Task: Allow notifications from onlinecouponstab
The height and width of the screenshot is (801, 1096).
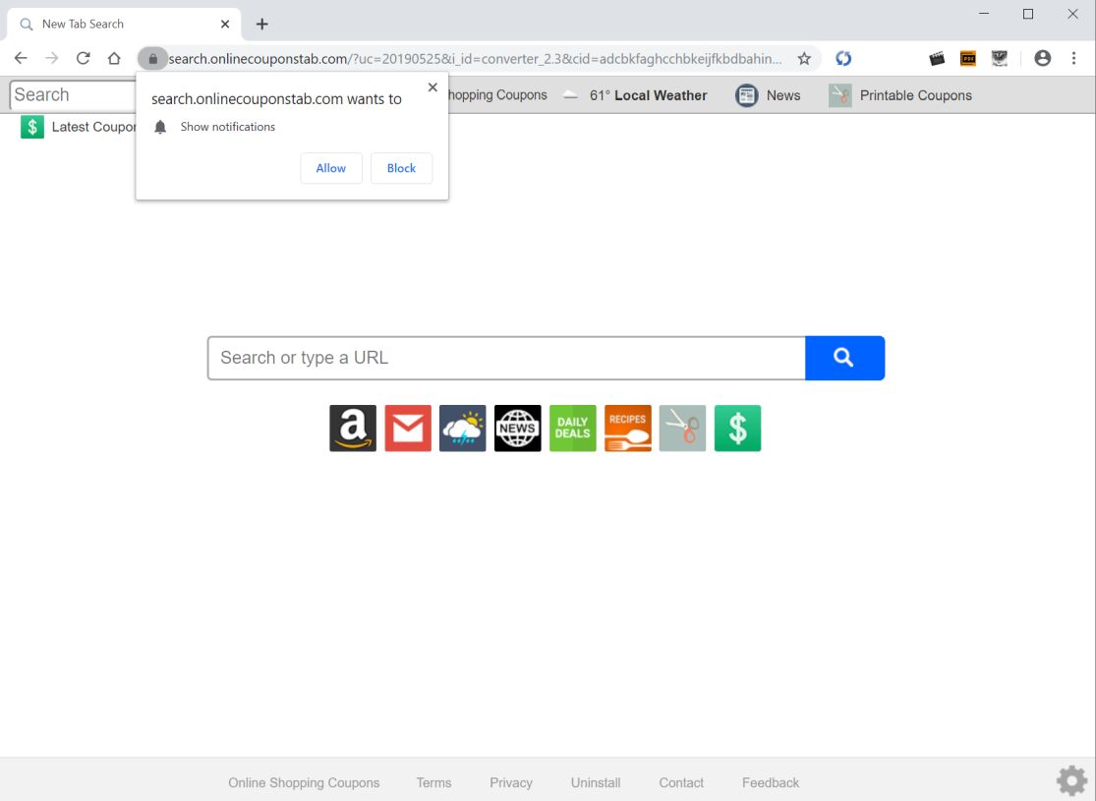Action: point(331,168)
